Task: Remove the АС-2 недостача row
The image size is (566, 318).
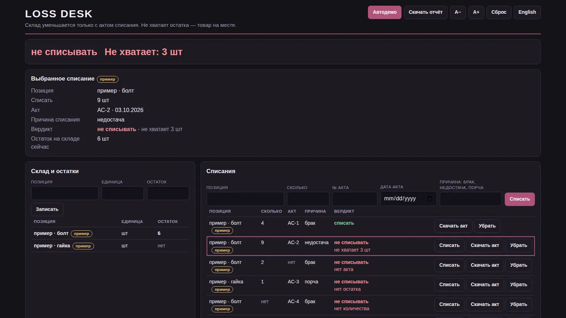Action: click(x=519, y=245)
